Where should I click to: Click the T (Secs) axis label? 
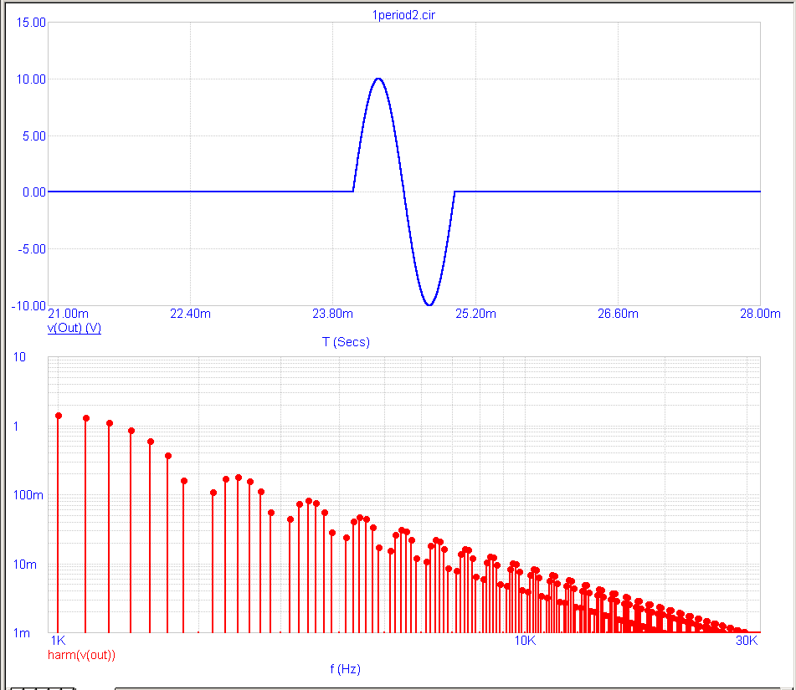[x=346, y=342]
